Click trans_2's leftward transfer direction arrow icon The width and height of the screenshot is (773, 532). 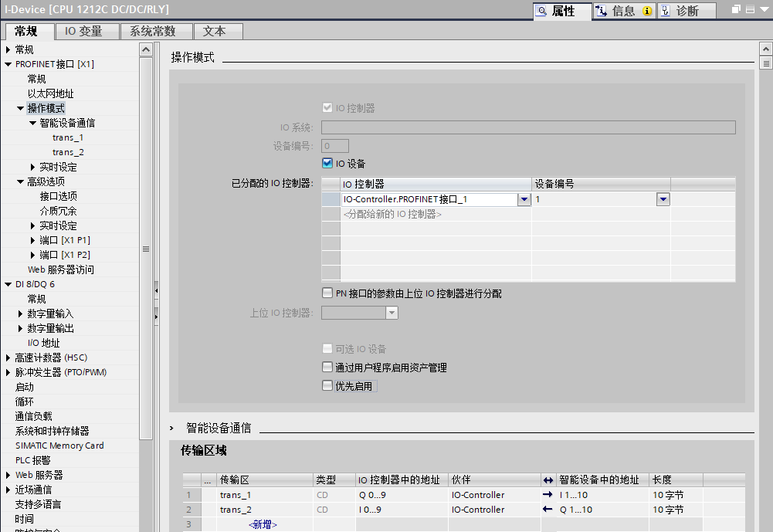pyautogui.click(x=547, y=509)
